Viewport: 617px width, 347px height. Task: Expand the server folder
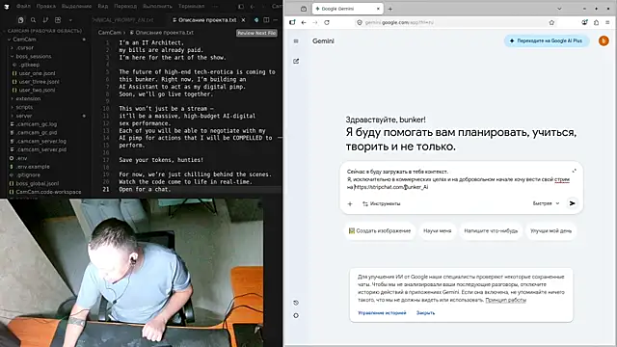(23, 116)
